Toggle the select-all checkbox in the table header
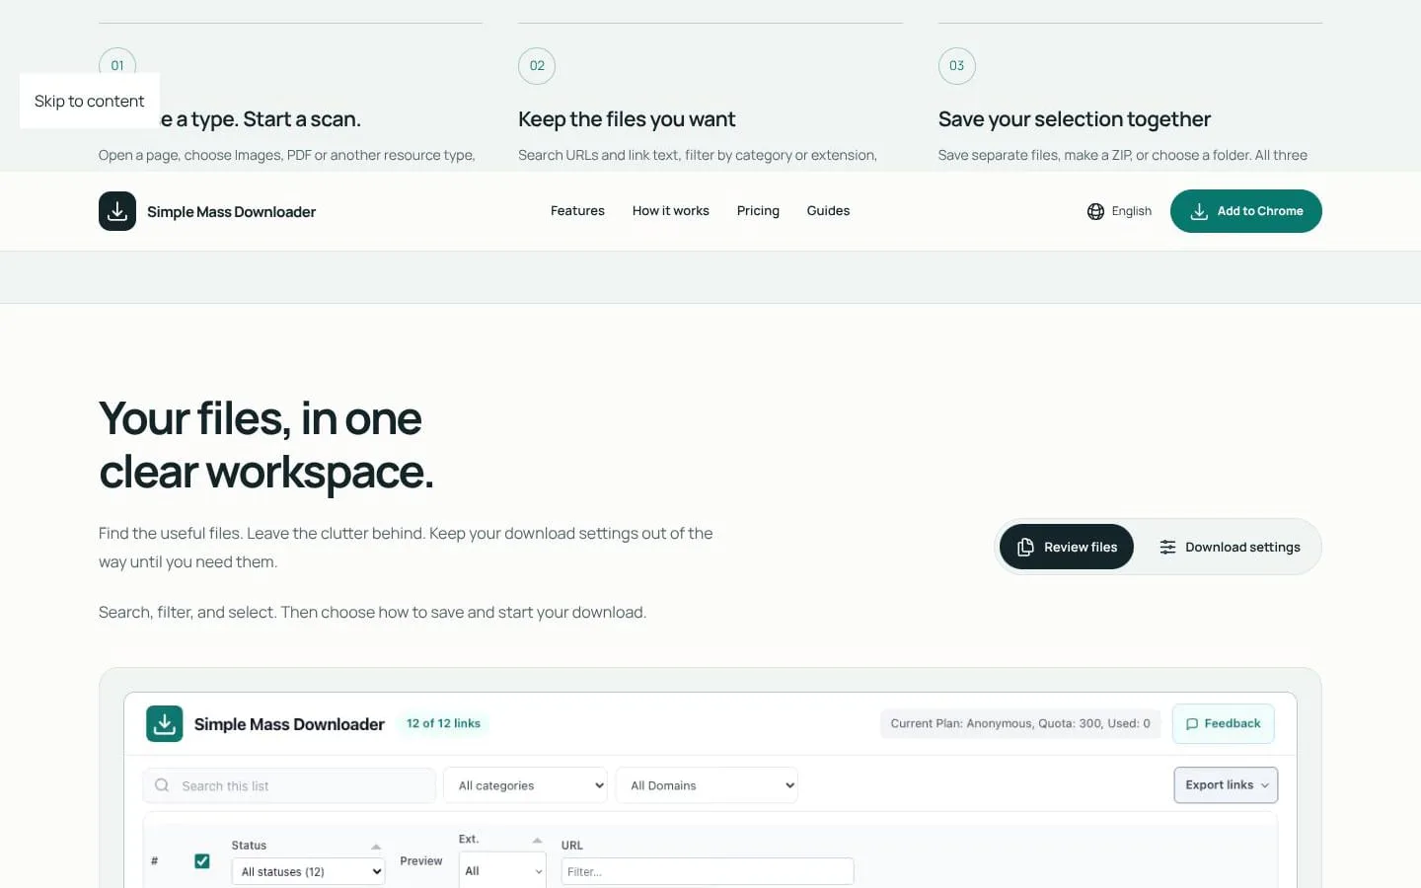The image size is (1421, 888). [202, 861]
